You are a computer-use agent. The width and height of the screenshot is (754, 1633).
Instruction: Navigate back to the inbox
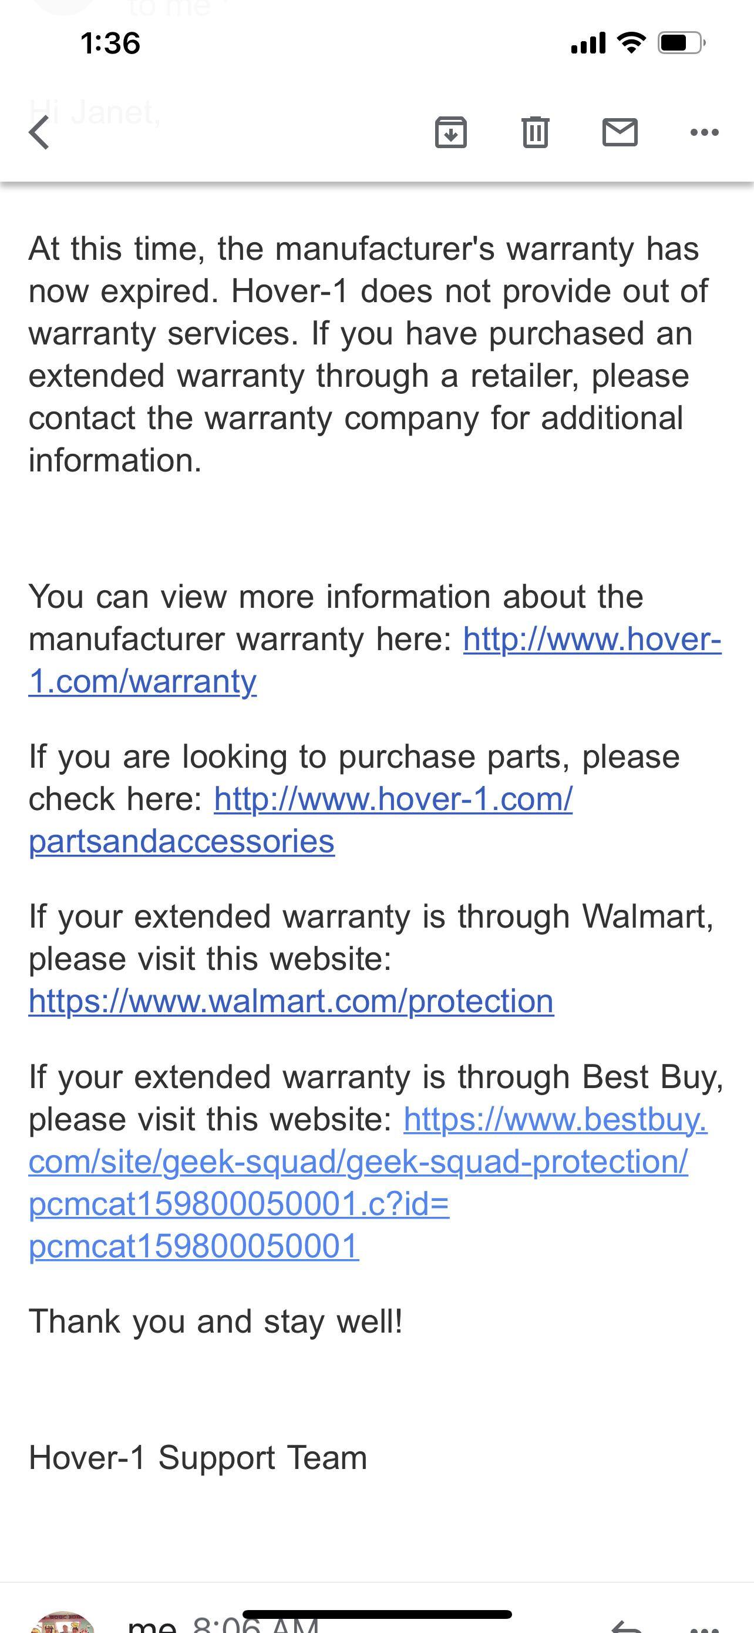click(x=39, y=132)
